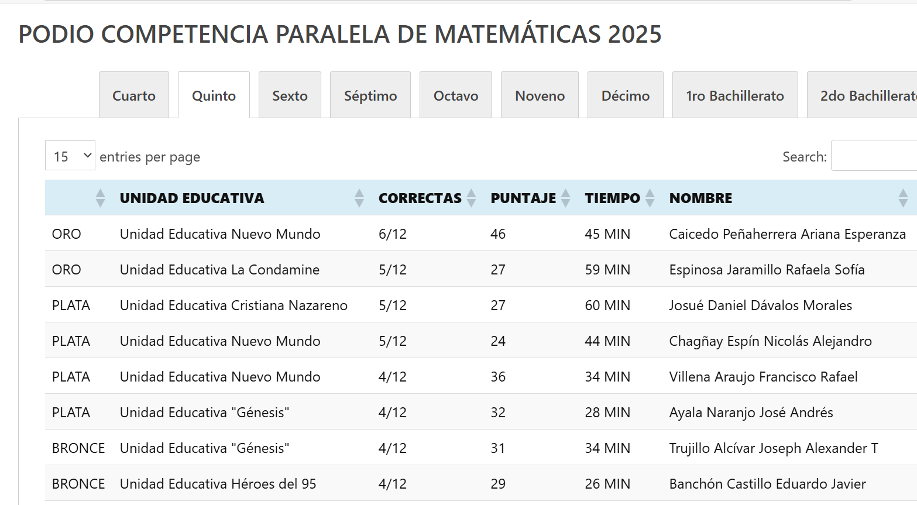Open the Sexto grade tab
The width and height of the screenshot is (917, 505).
290,96
